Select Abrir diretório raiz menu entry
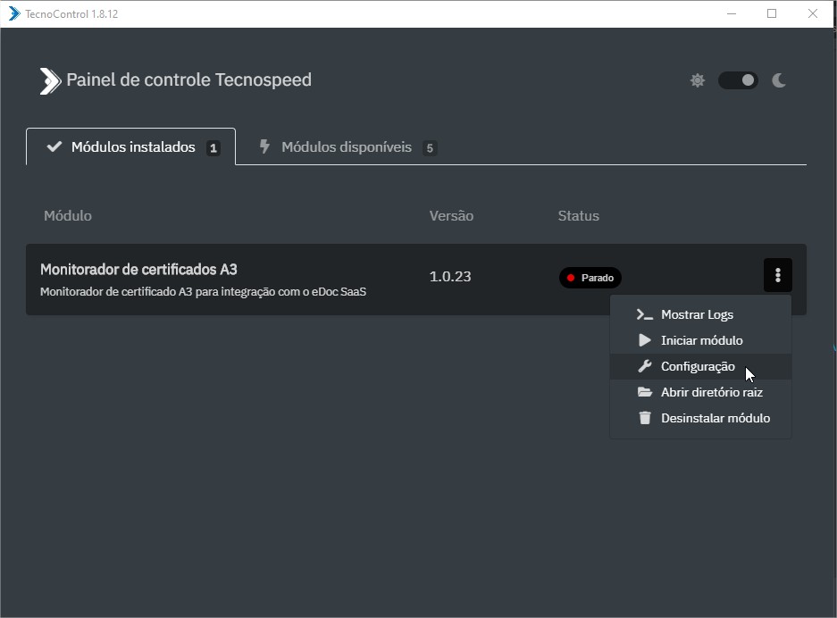The image size is (837, 618). (x=700, y=392)
